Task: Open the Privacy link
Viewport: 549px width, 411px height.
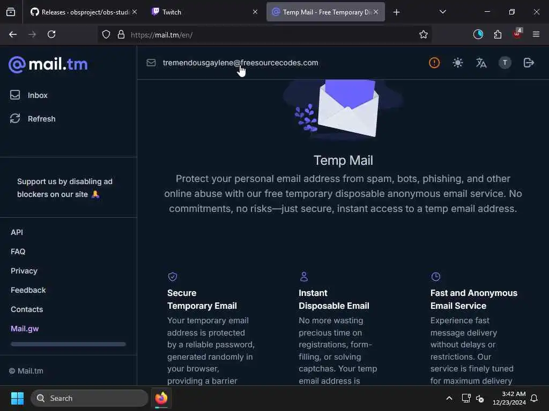Action: tap(24, 271)
